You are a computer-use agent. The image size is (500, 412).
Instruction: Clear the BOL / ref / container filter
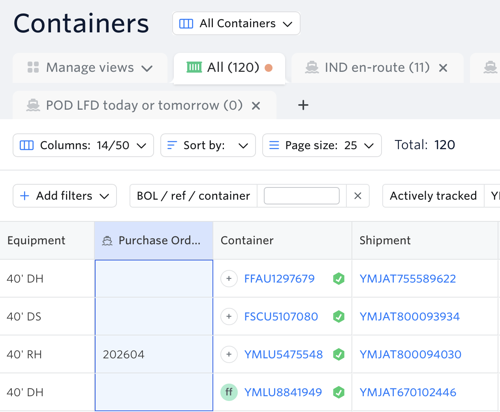click(358, 196)
